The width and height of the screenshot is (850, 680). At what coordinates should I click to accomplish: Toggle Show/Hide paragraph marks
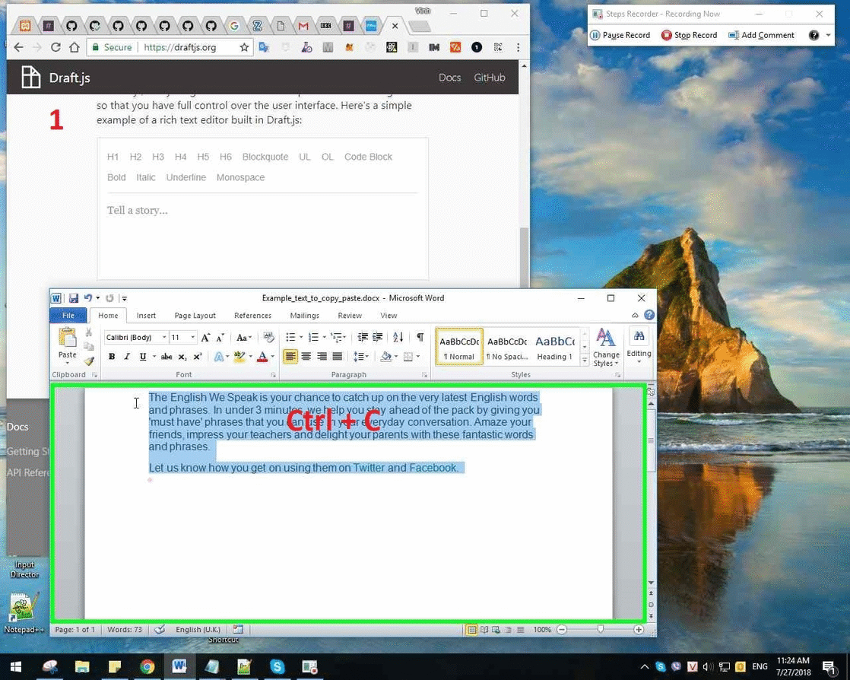tap(419, 337)
